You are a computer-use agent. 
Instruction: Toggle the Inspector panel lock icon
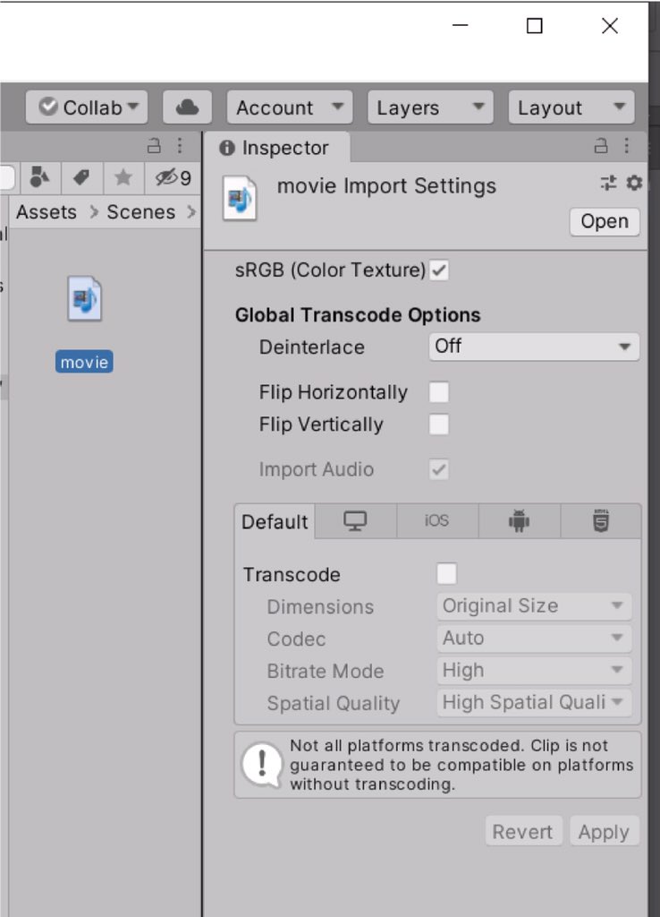click(x=601, y=145)
